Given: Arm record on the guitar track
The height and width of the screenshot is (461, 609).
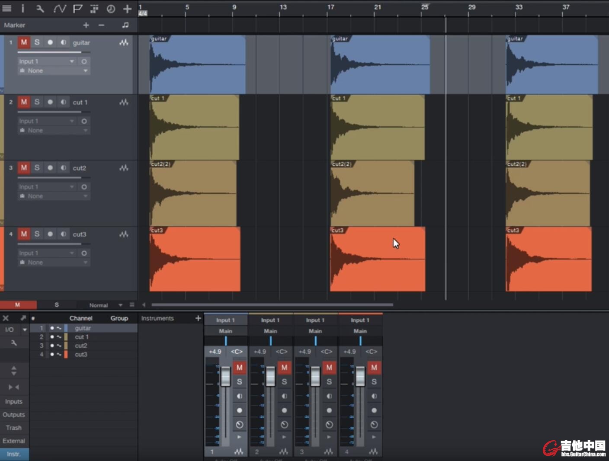Looking at the screenshot, I should pos(50,42).
